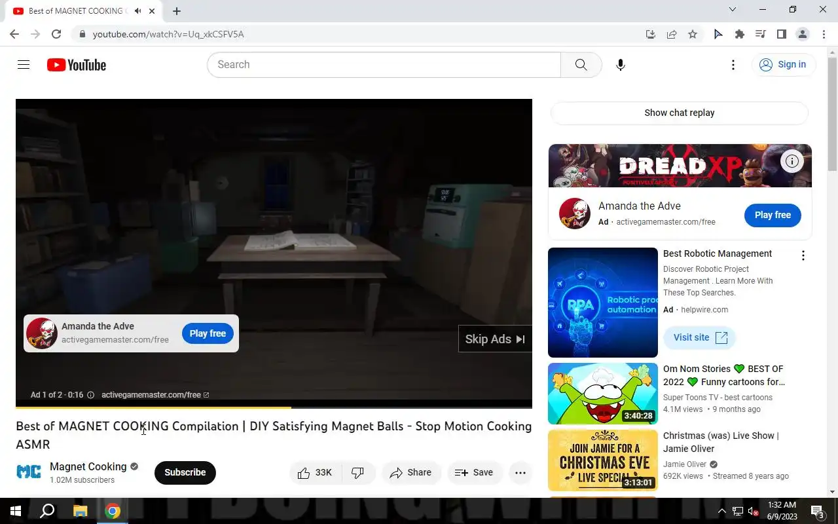Click the Super Toons TV channel name
The image size is (838, 524).
[x=718, y=398]
